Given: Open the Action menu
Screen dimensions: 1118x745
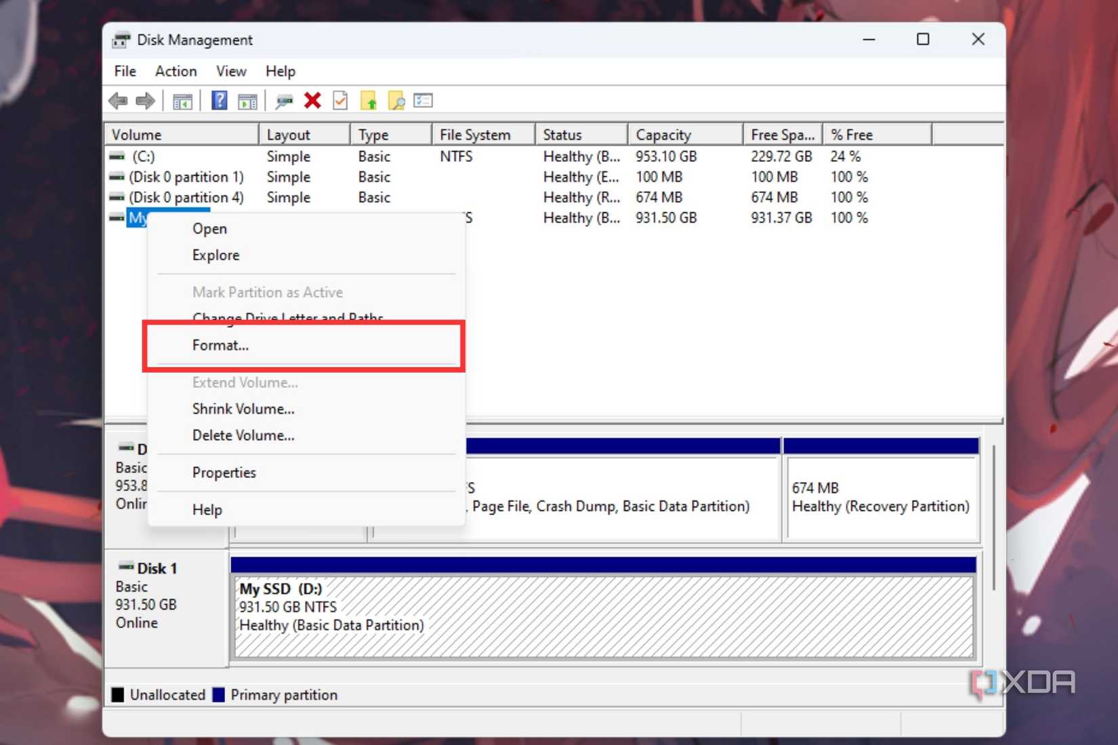Looking at the screenshot, I should (175, 71).
